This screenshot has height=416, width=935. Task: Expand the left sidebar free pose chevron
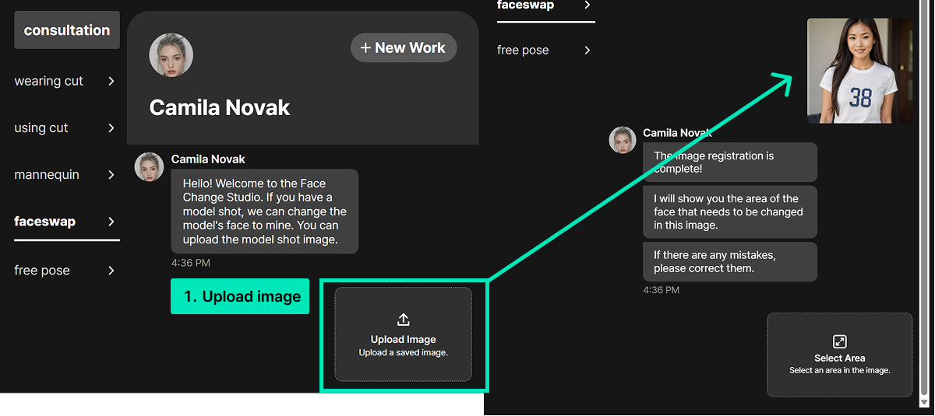click(111, 271)
